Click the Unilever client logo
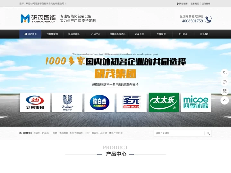 [67, 103]
